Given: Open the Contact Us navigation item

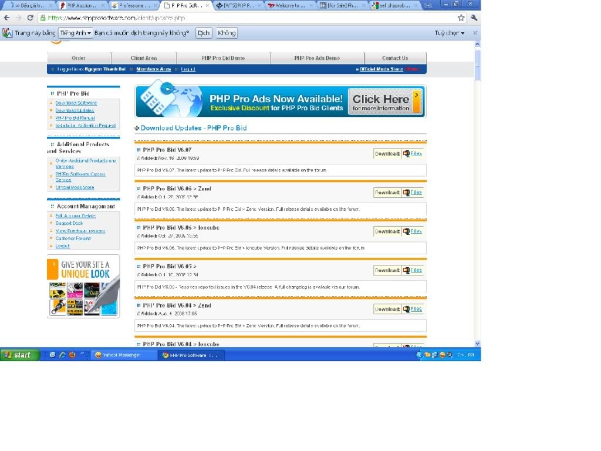Looking at the screenshot, I should click(395, 58).
